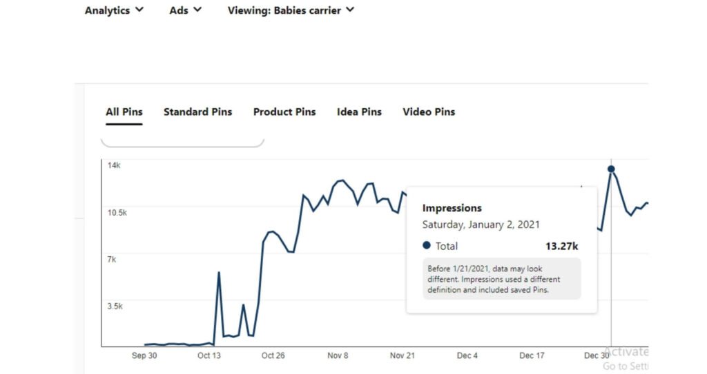Click the 13.27k total value
Screen dimensions: 707x374
coord(561,246)
